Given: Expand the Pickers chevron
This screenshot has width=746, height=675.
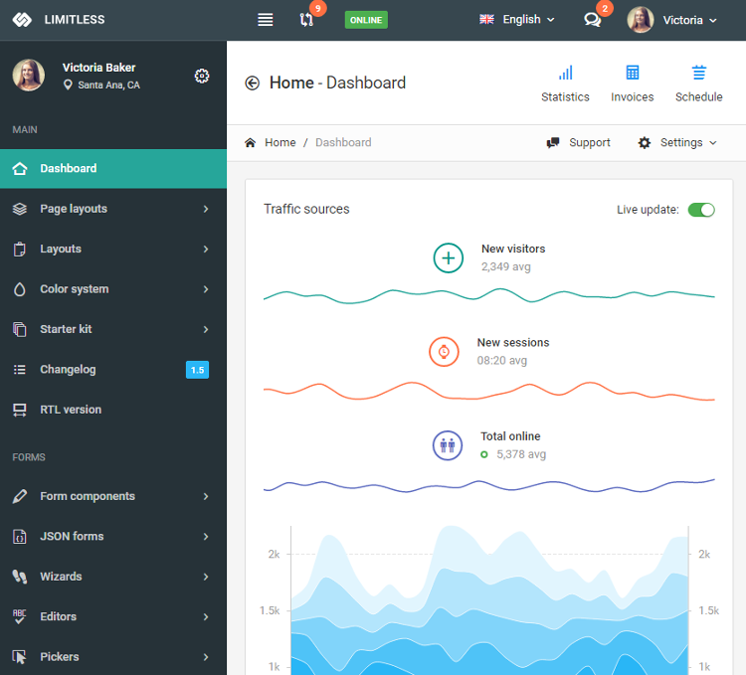Looking at the screenshot, I should 206,657.
